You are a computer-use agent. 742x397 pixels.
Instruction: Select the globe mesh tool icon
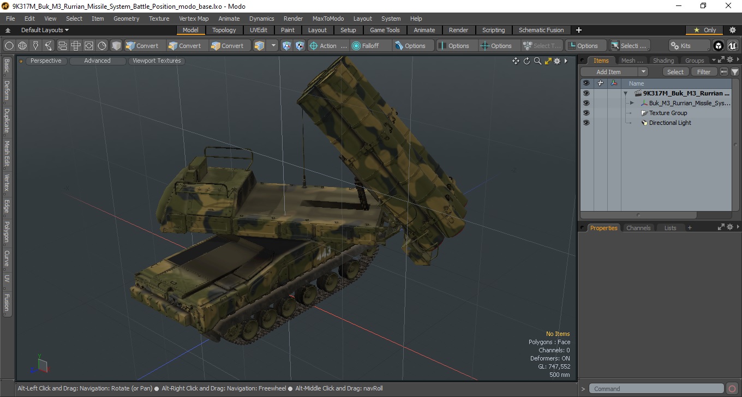[22, 46]
